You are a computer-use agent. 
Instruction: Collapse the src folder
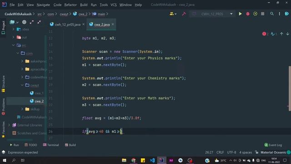click(x=13, y=45)
